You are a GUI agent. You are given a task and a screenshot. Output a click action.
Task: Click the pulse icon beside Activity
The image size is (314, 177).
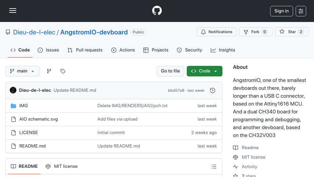click(235, 167)
